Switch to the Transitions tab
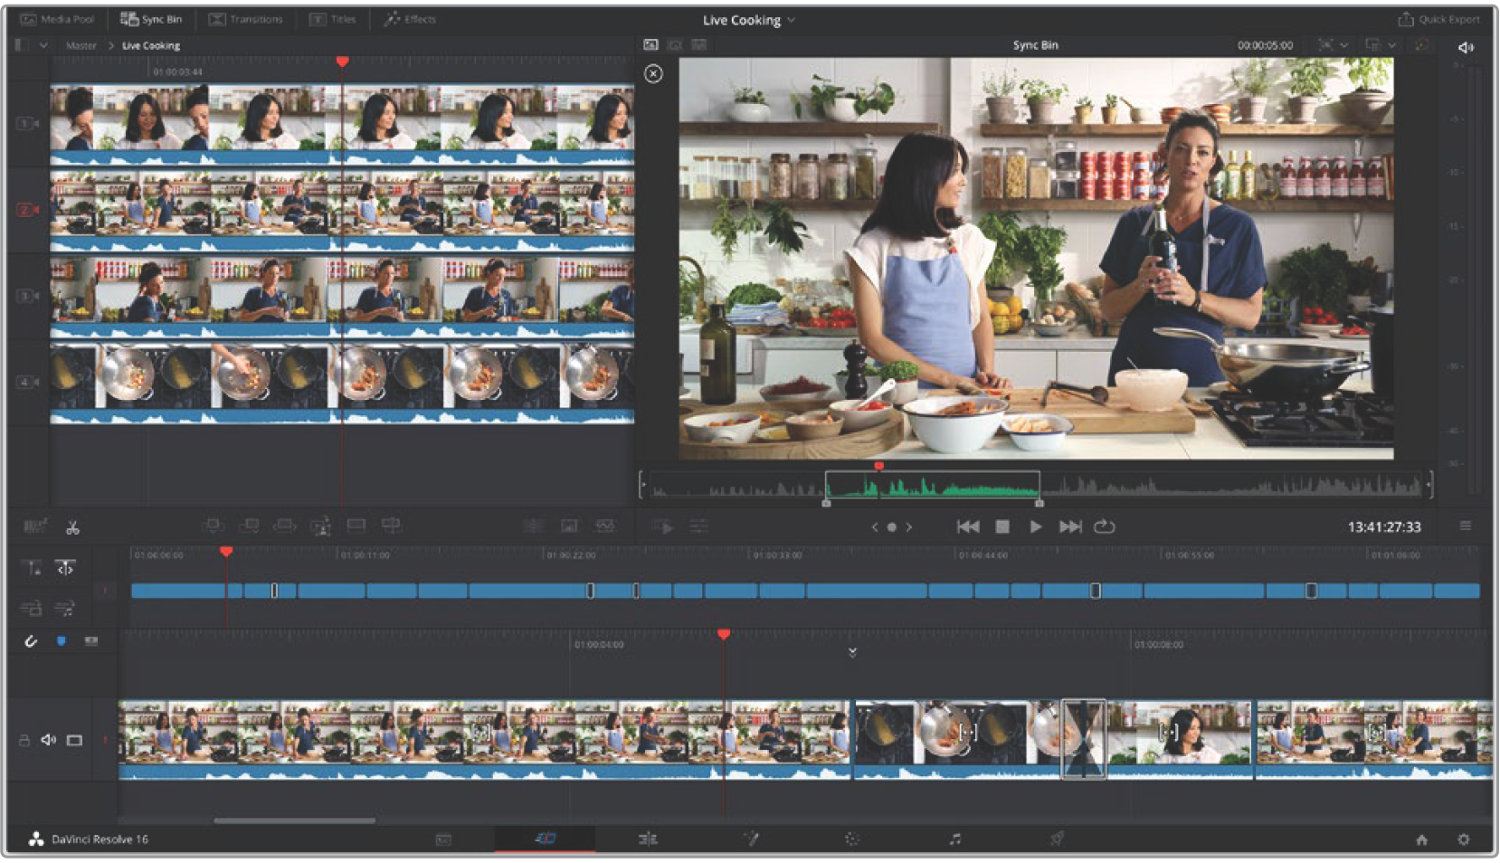Viewport: 1500px width, 863px height. click(245, 19)
